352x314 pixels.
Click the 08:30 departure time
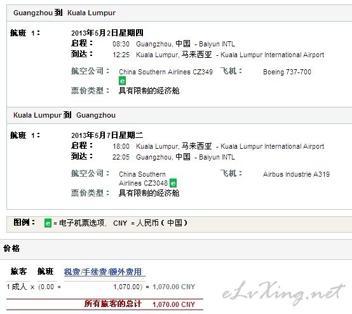point(121,44)
